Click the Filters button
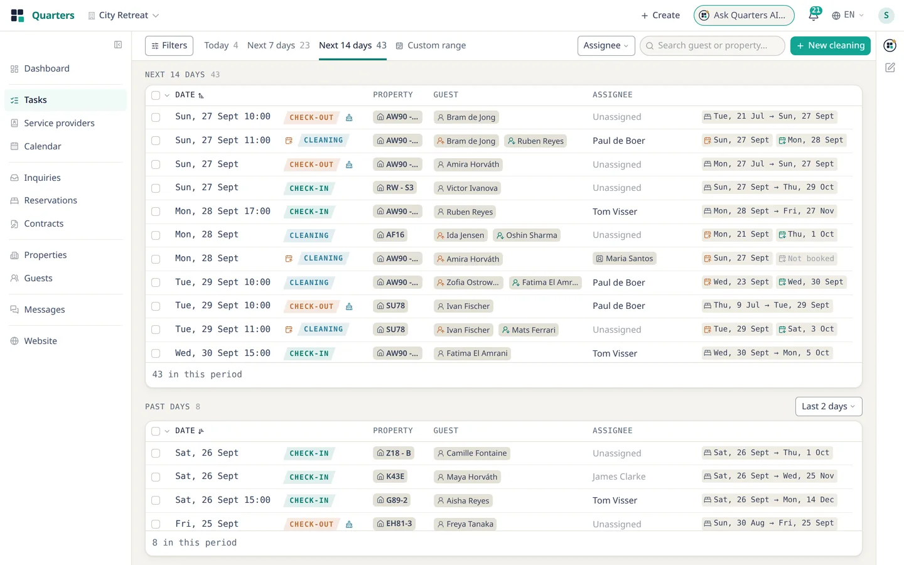Screen dimensions: 904x565 click(x=169, y=45)
